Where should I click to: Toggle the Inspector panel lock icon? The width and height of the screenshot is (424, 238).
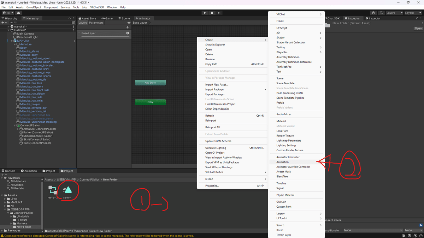coord(418,18)
